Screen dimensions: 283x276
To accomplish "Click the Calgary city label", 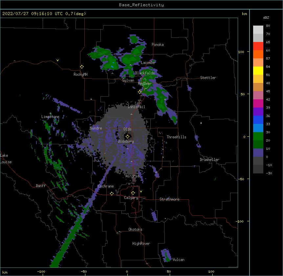I will coord(131,198).
